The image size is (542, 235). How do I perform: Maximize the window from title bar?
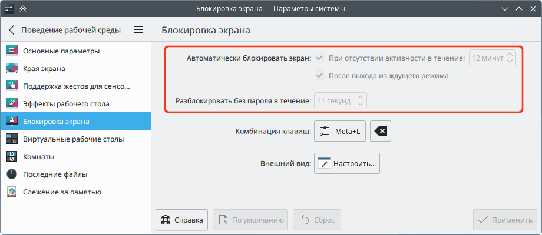point(519,8)
